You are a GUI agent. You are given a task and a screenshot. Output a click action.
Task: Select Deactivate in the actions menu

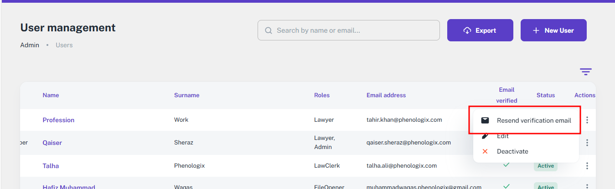click(512, 151)
